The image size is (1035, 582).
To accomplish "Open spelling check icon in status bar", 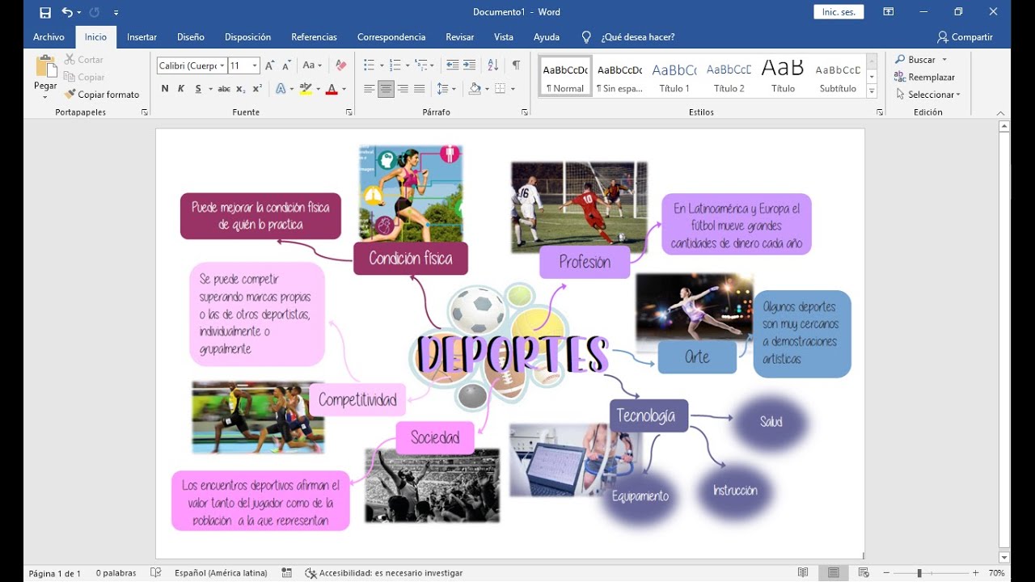I will pos(156,573).
